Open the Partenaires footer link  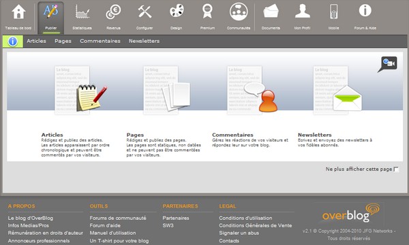[x=176, y=218]
